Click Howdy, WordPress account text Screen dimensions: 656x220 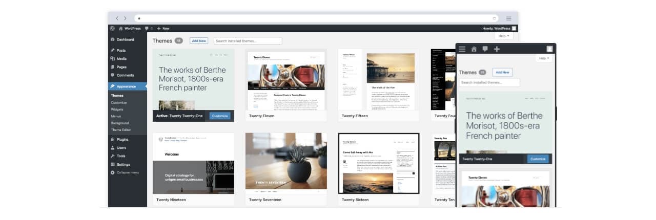click(x=497, y=28)
